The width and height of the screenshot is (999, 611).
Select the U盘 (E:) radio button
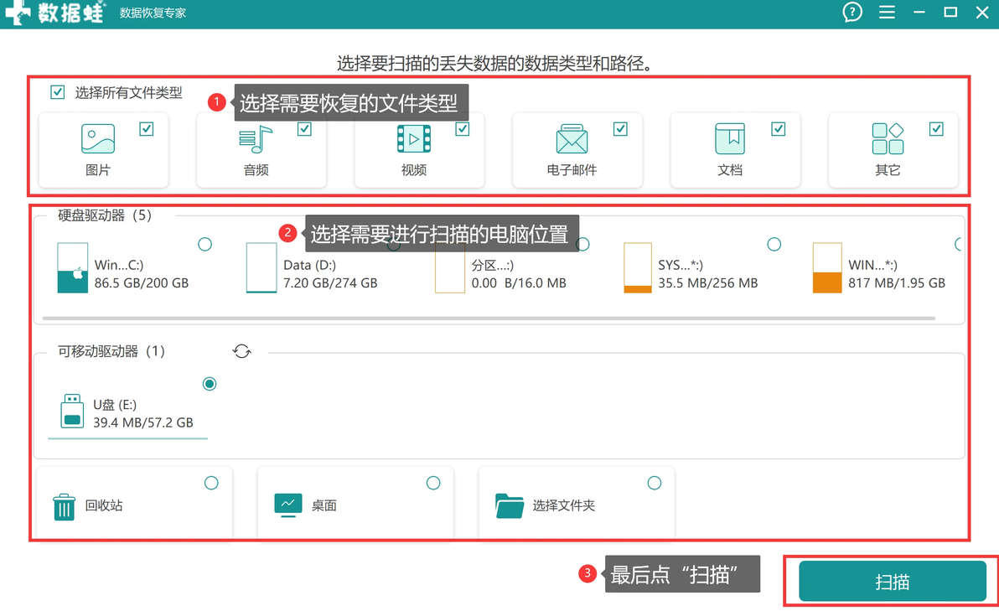pos(209,384)
